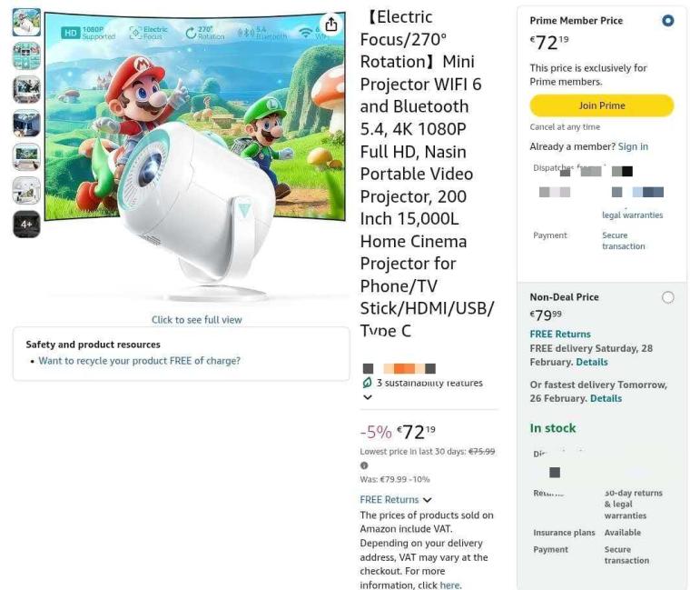Open the fourth product thumbnail
The image size is (700, 590).
point(26,124)
